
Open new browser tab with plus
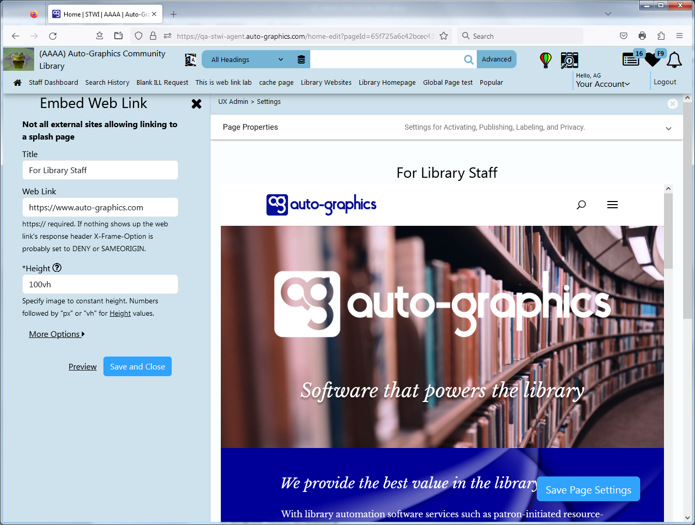[174, 14]
